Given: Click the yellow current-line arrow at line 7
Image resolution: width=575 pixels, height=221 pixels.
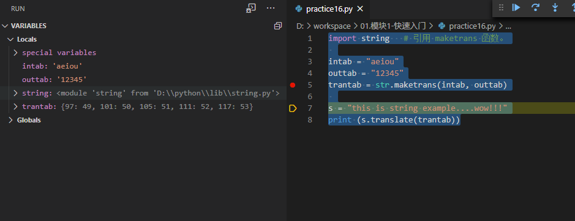Looking at the screenshot, I should click(293, 108).
